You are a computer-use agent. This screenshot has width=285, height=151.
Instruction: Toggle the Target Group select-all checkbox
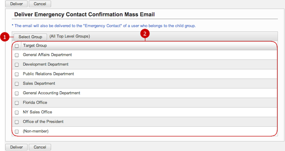pyautogui.click(x=17, y=46)
